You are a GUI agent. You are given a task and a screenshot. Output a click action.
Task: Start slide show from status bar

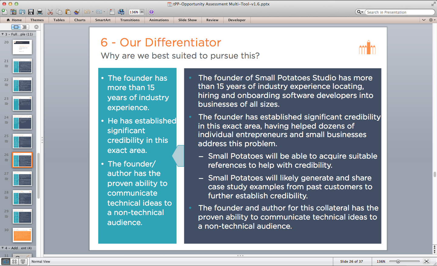(x=23, y=261)
